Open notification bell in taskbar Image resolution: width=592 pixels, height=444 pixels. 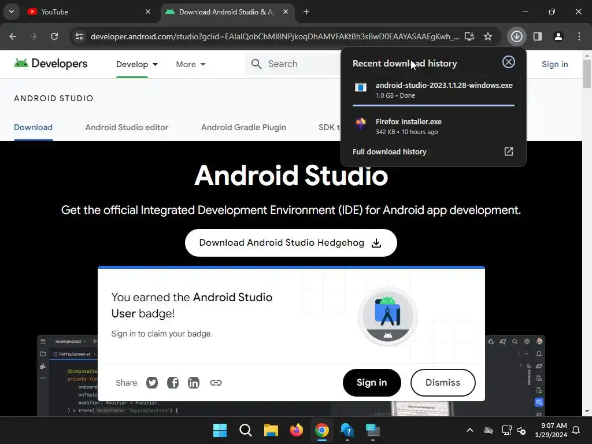point(576,430)
